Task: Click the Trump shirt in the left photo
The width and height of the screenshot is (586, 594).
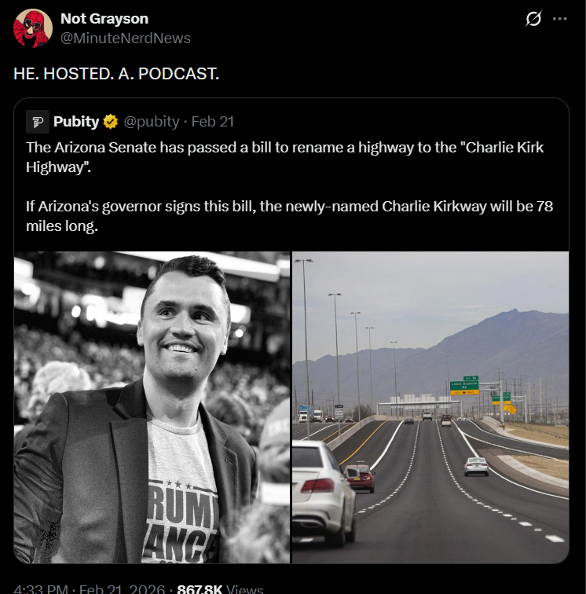Action: pos(181,493)
